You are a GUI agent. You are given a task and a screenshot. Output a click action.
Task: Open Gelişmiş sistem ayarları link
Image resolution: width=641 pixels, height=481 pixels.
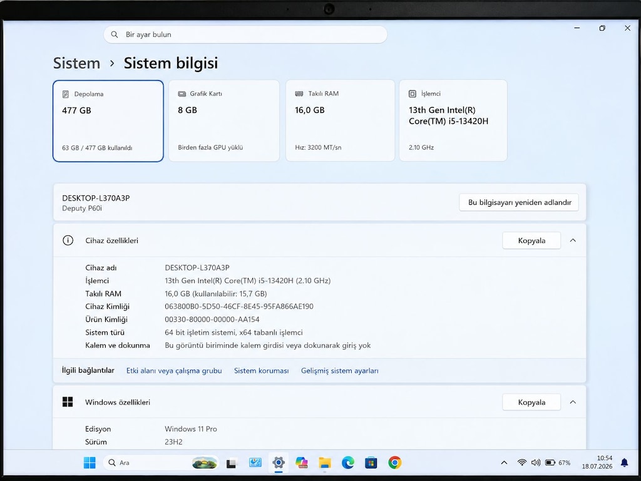[x=340, y=371]
